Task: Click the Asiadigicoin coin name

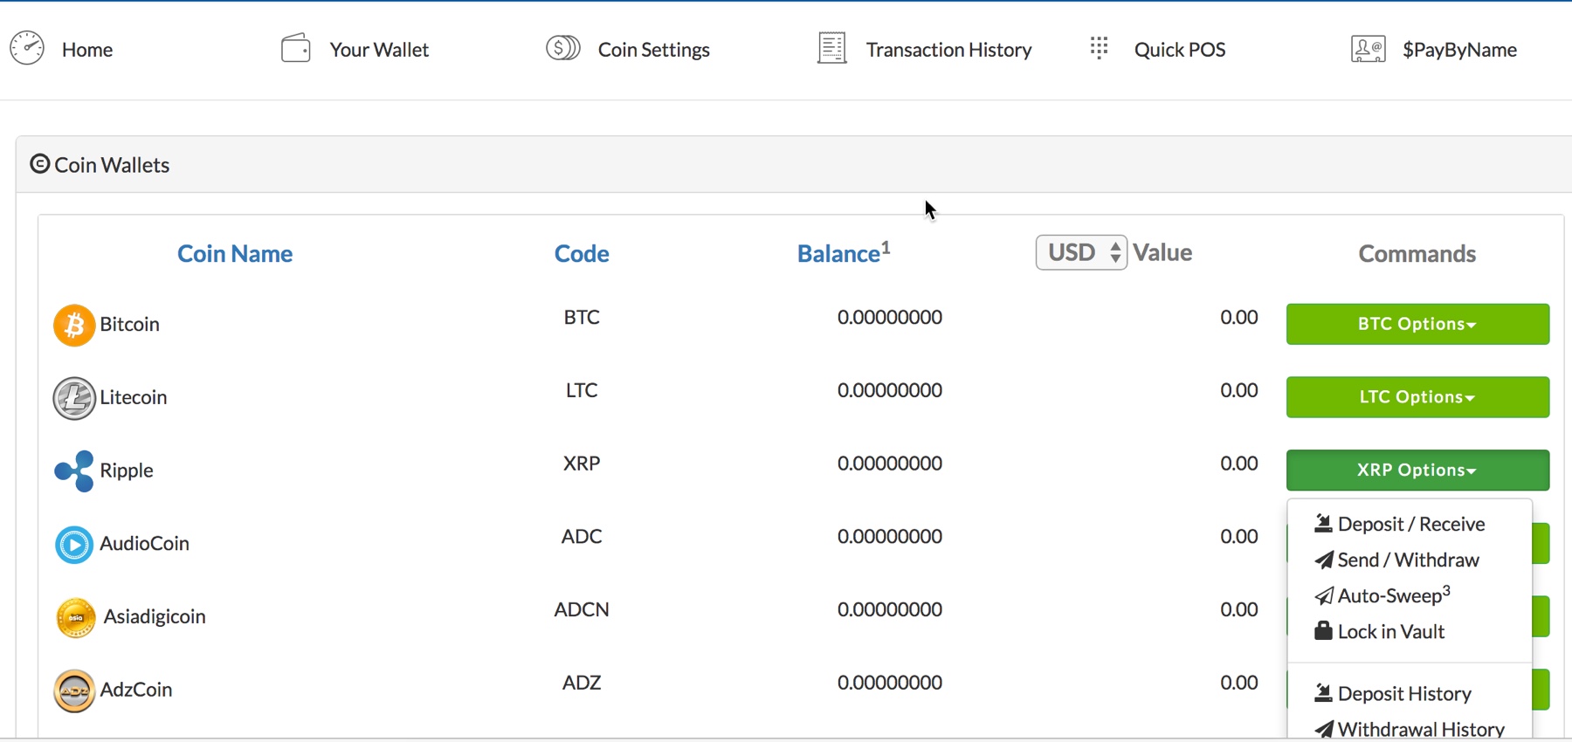Action: click(x=155, y=616)
